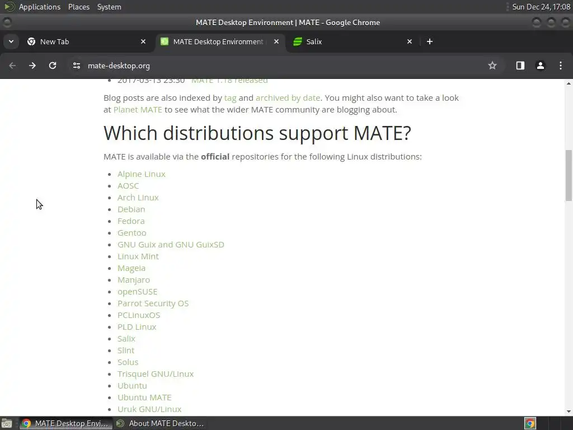Click the Chrome workspace icon in bottom panel
Image resolution: width=573 pixels, height=430 pixels.
pos(530,423)
